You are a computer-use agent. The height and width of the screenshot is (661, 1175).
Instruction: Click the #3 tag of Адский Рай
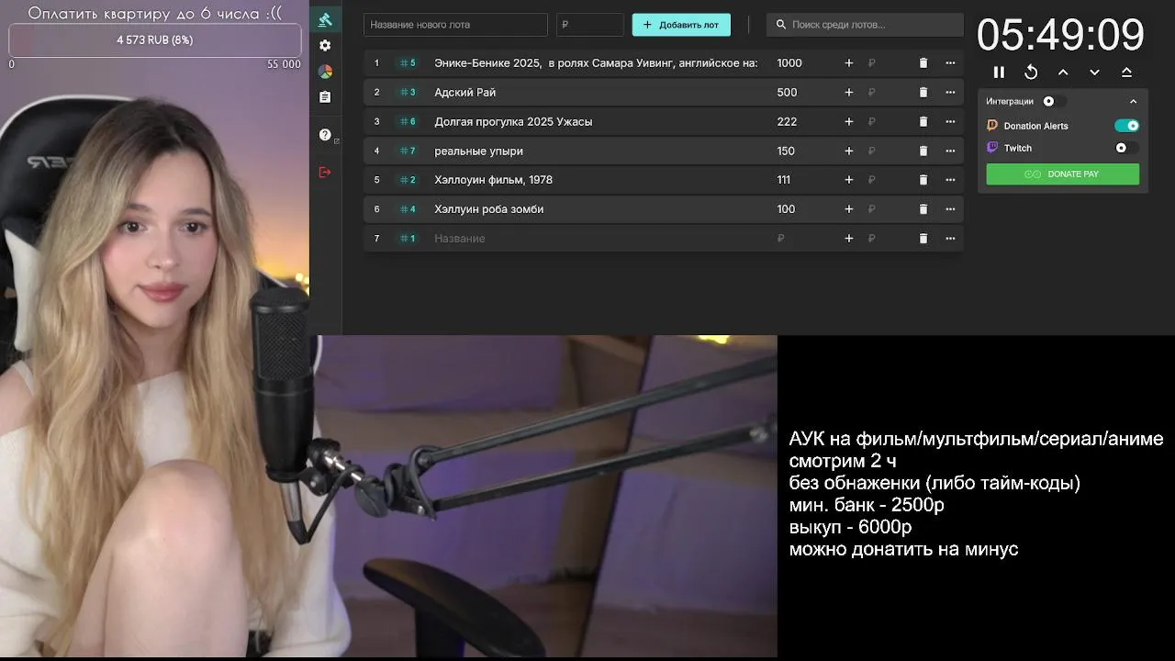[408, 92]
